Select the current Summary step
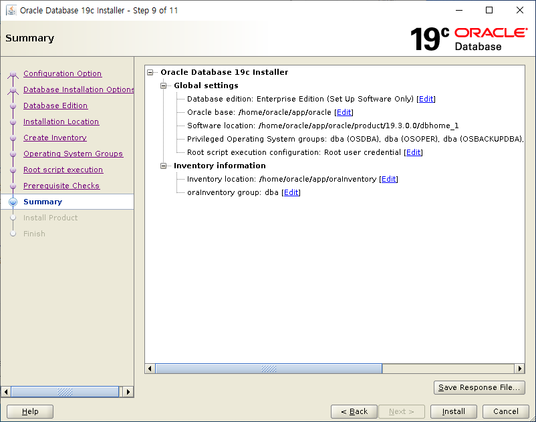 43,202
